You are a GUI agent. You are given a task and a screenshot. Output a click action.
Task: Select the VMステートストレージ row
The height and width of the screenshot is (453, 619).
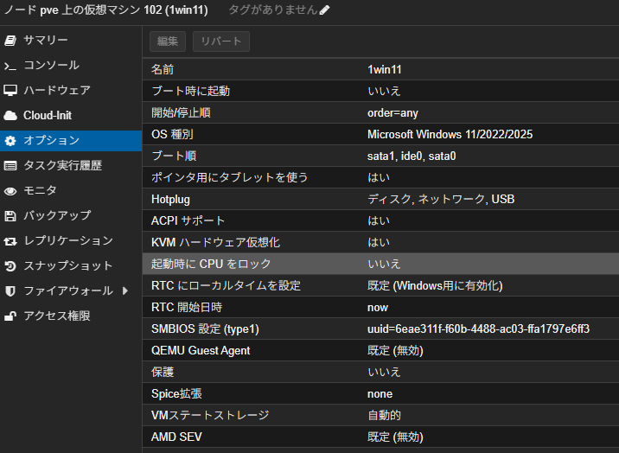(x=380, y=415)
